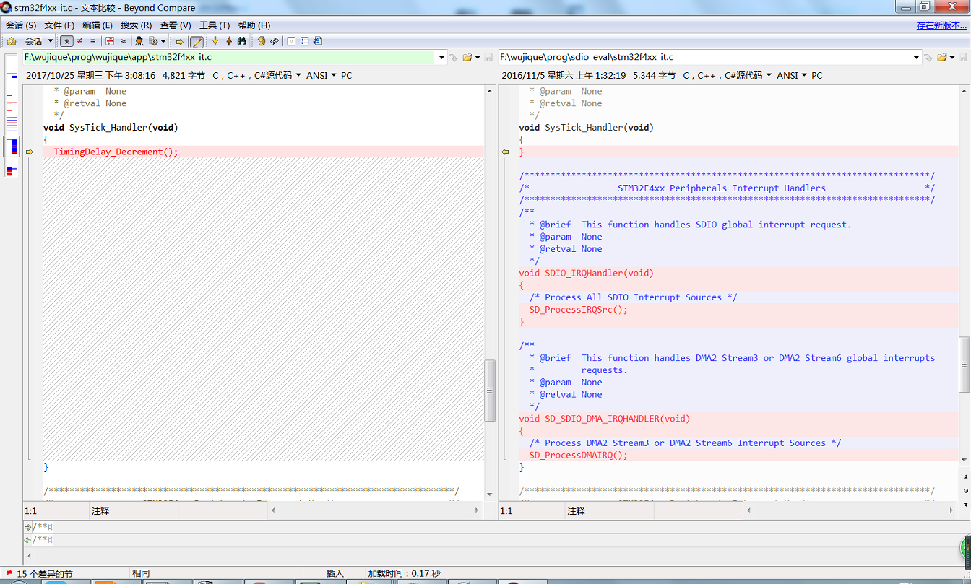Click the 存在新版本 link

pos(941,25)
